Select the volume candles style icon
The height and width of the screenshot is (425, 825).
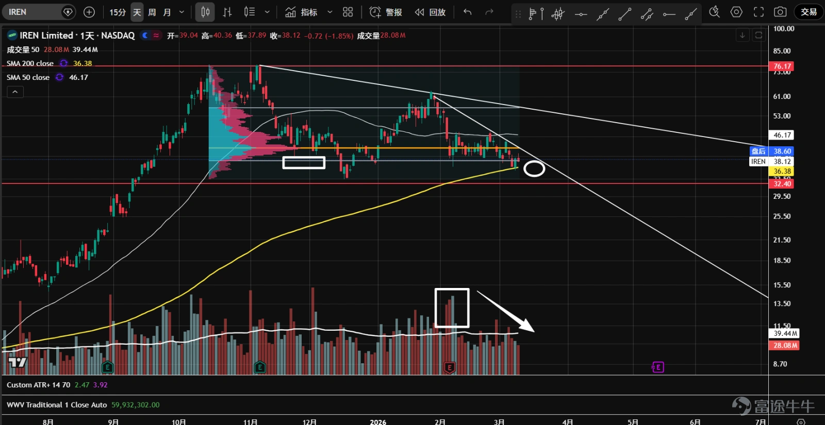tap(250, 12)
